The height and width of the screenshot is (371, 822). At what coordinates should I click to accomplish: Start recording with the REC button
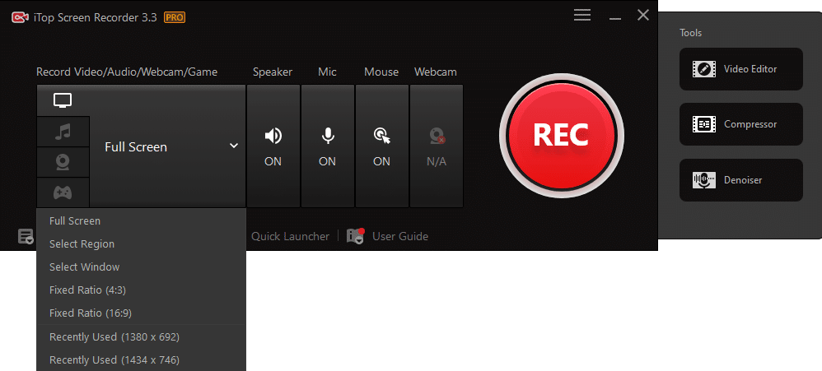pyautogui.click(x=560, y=135)
